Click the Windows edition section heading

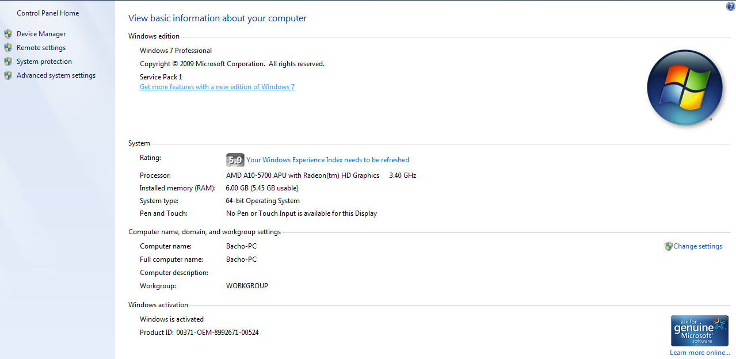click(154, 36)
